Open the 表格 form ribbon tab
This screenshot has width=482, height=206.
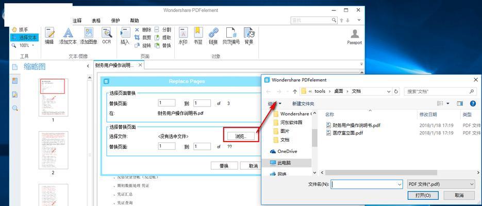pos(96,21)
